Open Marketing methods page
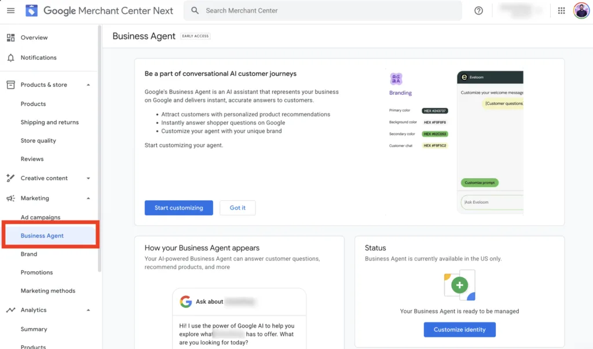This screenshot has height=349, width=593. pos(48,291)
